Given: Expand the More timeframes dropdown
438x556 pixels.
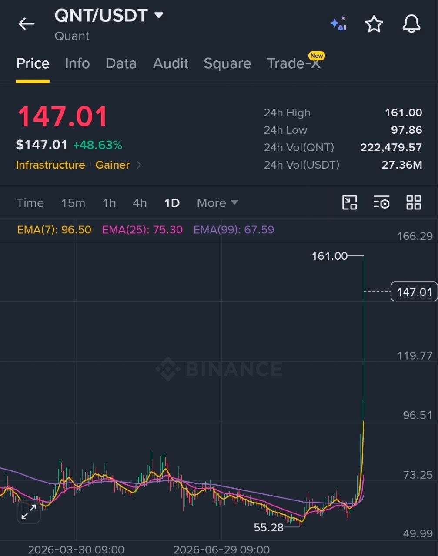Looking at the screenshot, I should [x=217, y=203].
